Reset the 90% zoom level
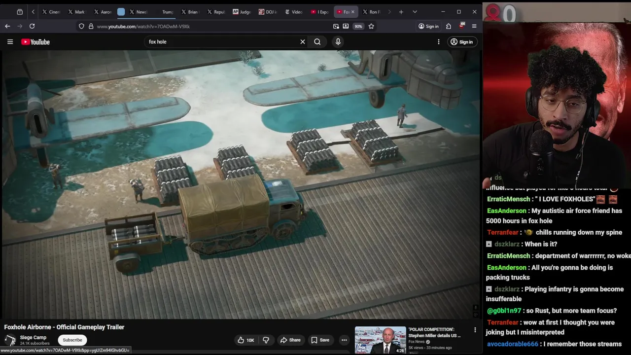This screenshot has height=355, width=631. [358, 26]
